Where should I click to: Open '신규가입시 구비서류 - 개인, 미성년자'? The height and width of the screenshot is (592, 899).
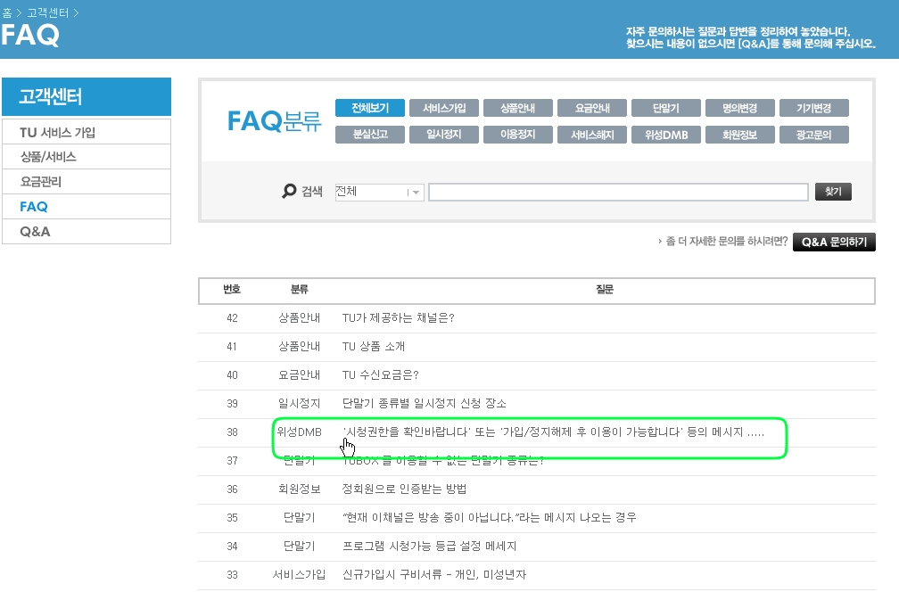point(434,575)
